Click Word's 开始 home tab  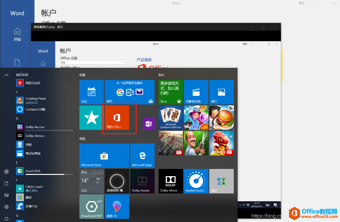pos(17,35)
